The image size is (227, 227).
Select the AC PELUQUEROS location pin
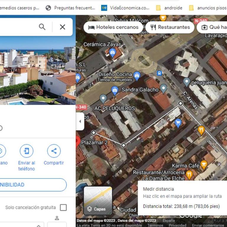(x=103, y=99)
